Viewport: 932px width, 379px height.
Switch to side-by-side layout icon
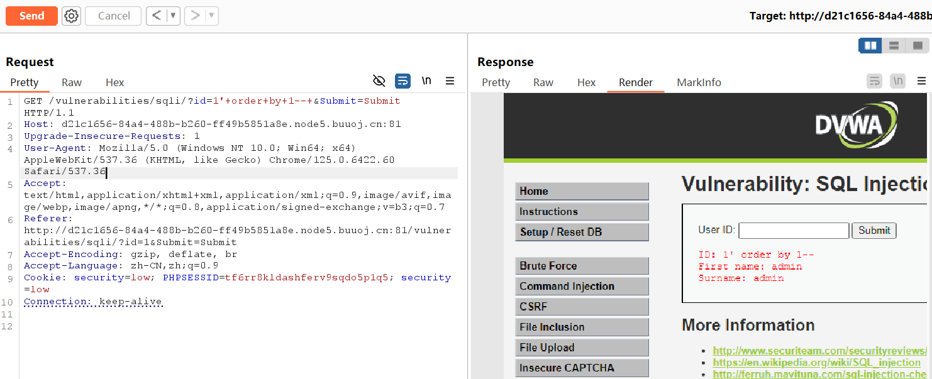tap(870, 45)
